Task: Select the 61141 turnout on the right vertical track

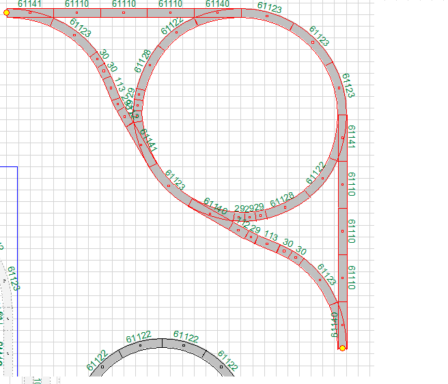Action: 343,138
